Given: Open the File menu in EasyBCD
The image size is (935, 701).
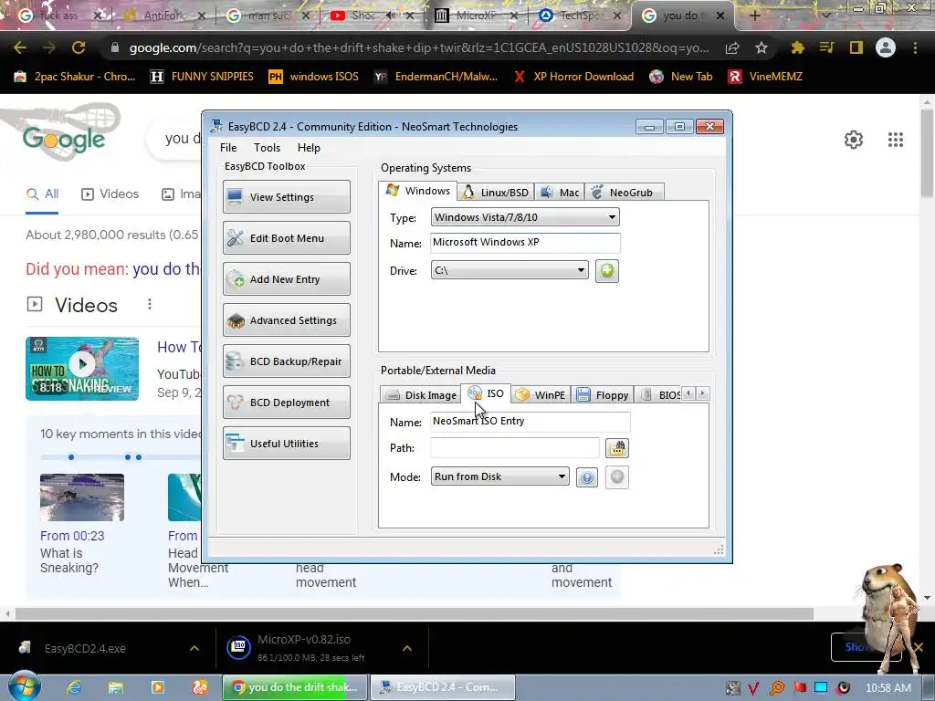Looking at the screenshot, I should [227, 148].
